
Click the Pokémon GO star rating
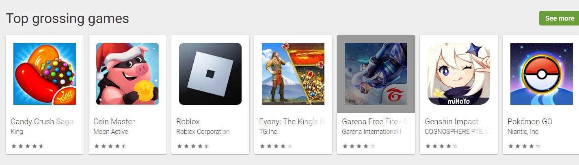click(524, 146)
